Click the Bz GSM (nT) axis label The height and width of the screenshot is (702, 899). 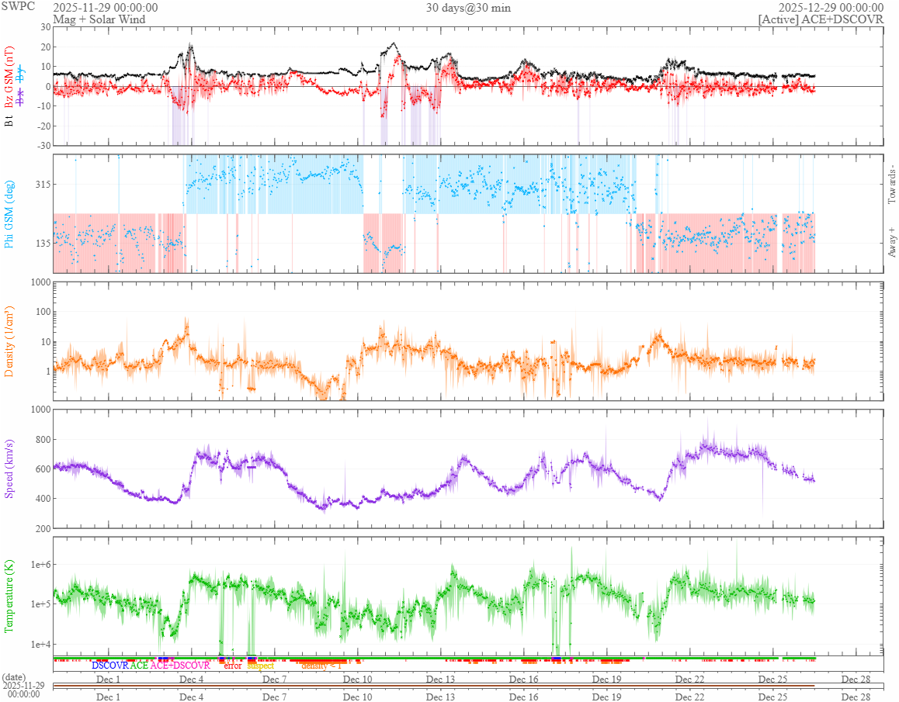click(9, 78)
